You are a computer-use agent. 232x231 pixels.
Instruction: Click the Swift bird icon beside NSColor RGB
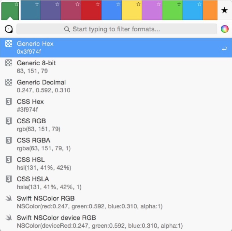9,198
